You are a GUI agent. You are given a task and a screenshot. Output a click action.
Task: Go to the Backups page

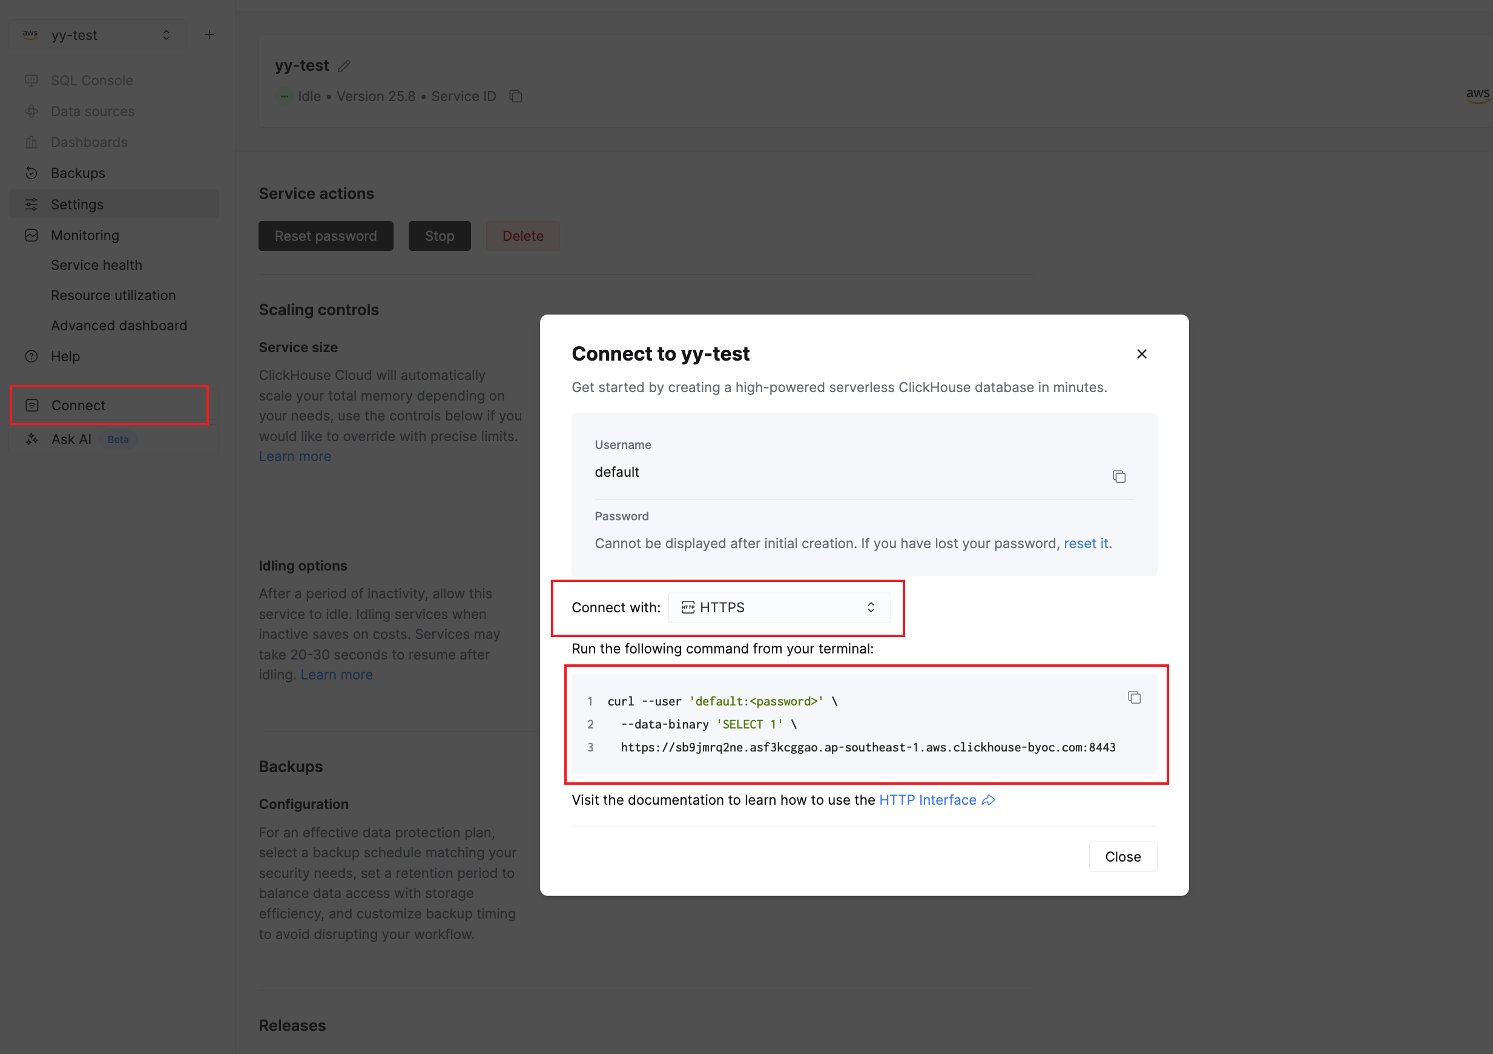point(78,173)
